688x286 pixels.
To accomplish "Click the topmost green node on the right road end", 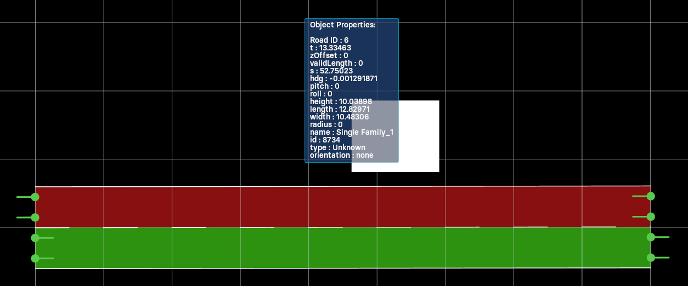I will (651, 196).
